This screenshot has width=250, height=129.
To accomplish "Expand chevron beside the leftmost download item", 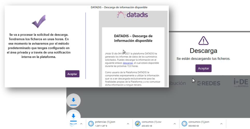I will [81, 124].
